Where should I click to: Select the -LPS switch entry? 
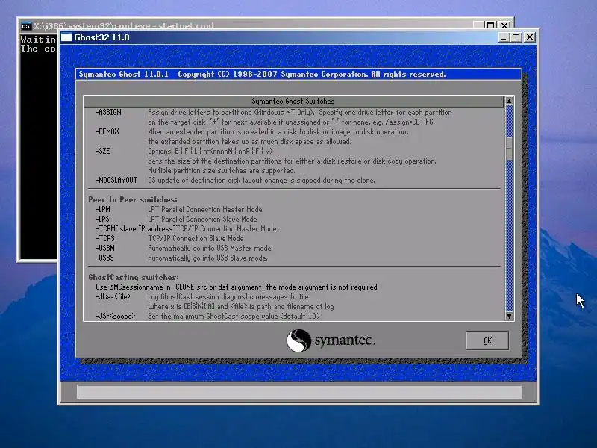click(102, 219)
